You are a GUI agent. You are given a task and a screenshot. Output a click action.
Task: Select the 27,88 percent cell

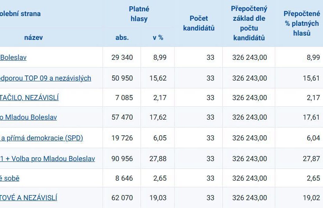coord(158,159)
